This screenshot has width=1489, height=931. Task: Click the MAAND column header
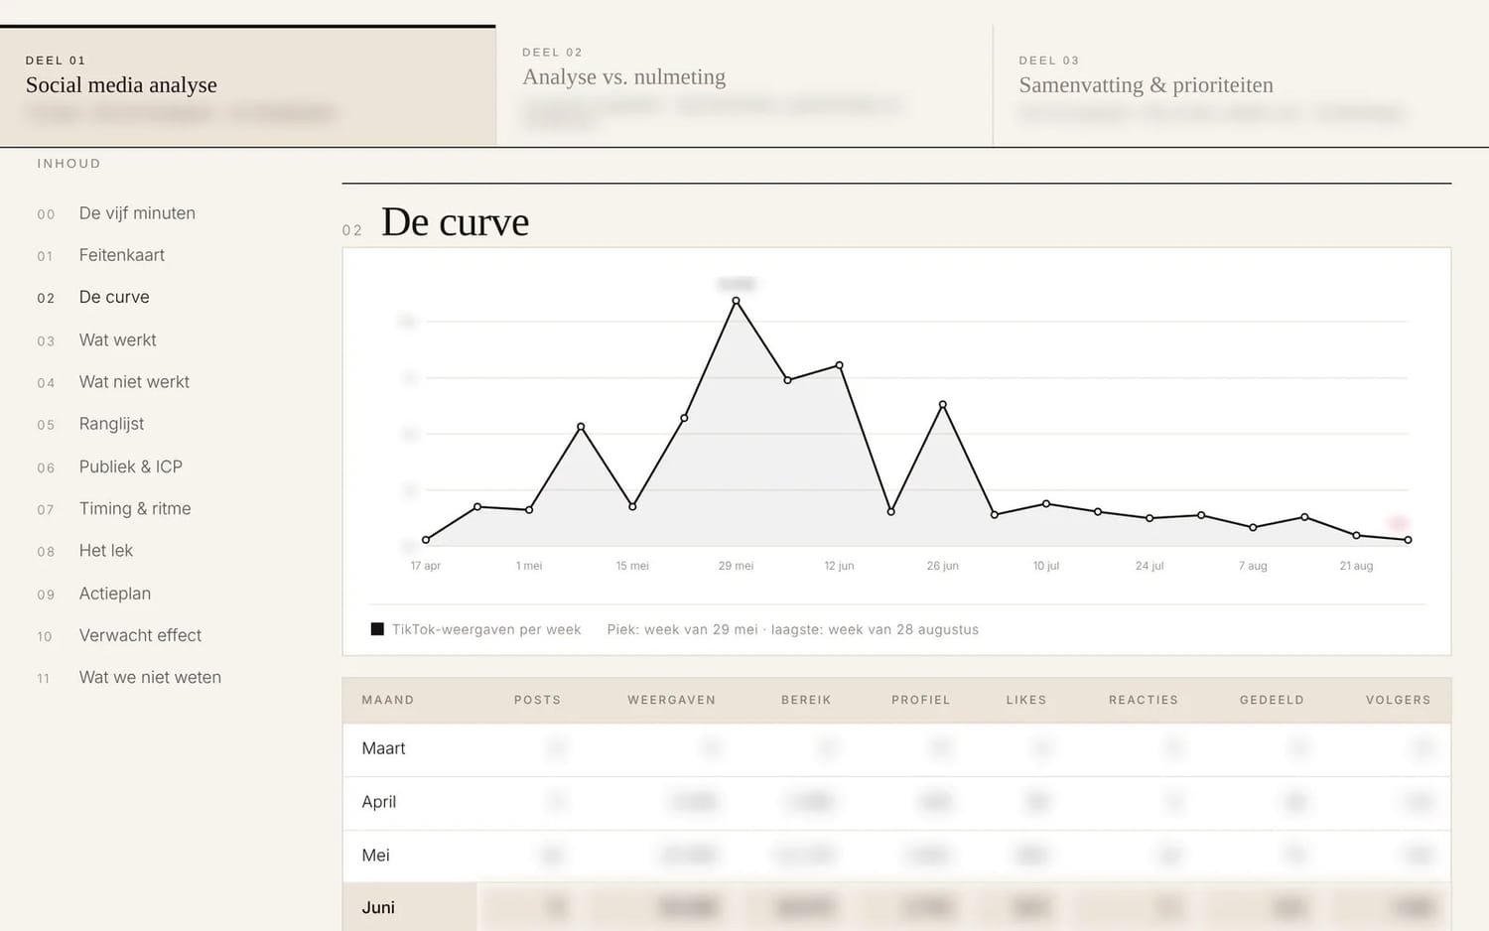tap(388, 700)
